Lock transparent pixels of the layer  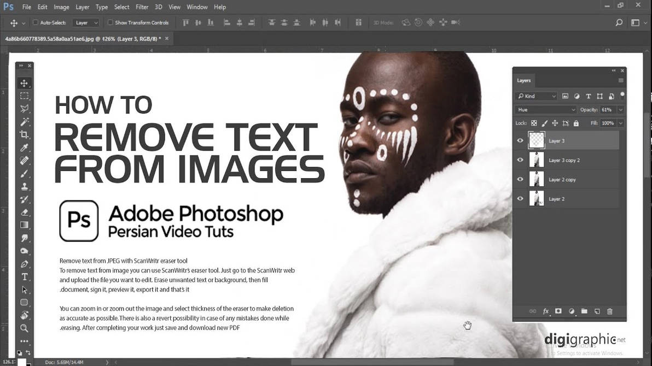point(533,122)
